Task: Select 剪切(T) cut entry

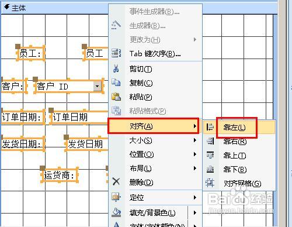Action: [155, 69]
